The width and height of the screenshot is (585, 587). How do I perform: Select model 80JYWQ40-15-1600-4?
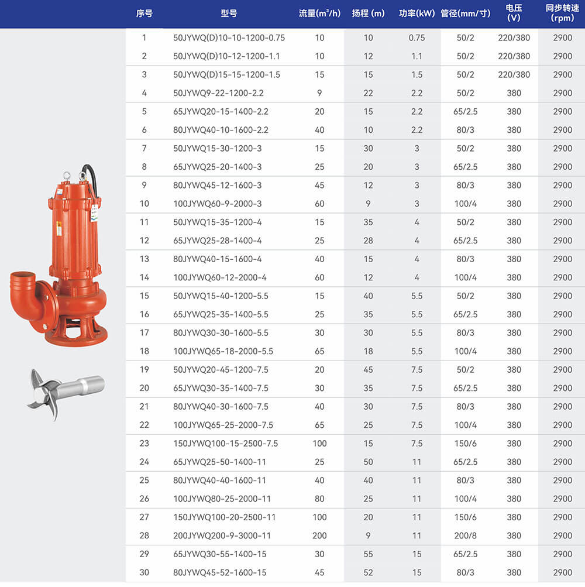point(217,259)
